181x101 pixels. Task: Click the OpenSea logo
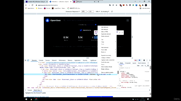[x=53, y=20]
